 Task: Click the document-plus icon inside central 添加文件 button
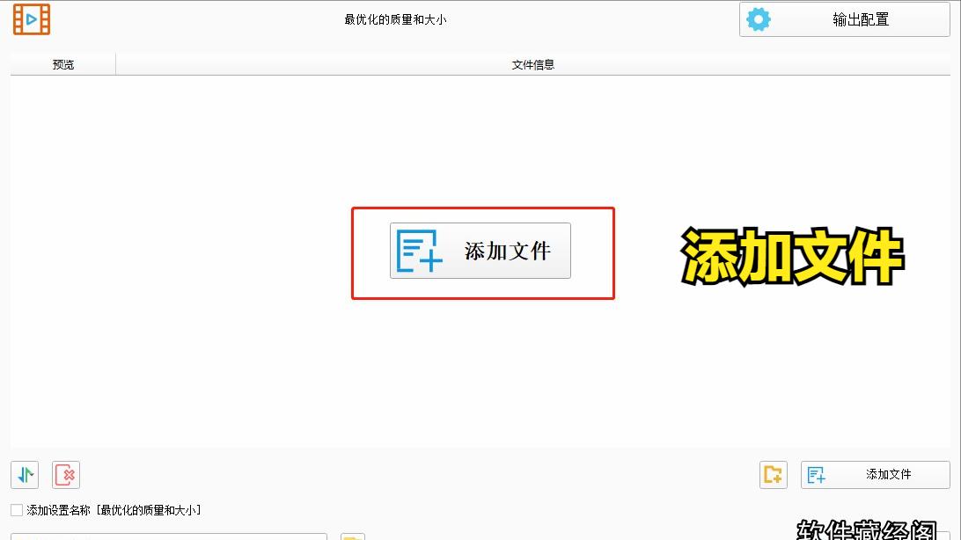coord(417,251)
